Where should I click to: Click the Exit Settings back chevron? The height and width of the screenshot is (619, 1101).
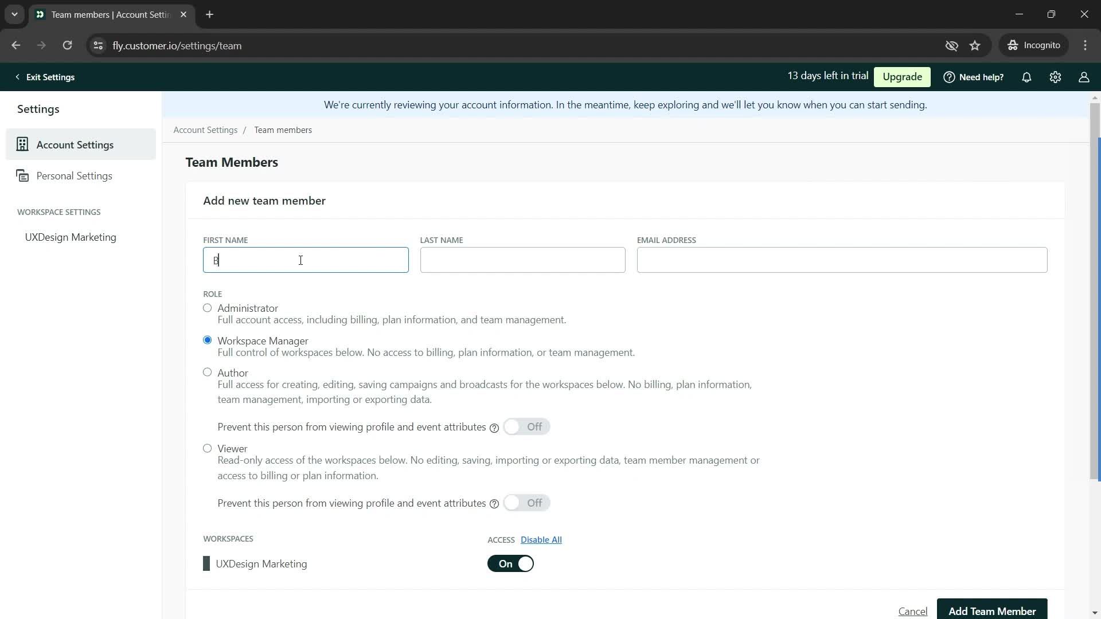[x=17, y=77]
